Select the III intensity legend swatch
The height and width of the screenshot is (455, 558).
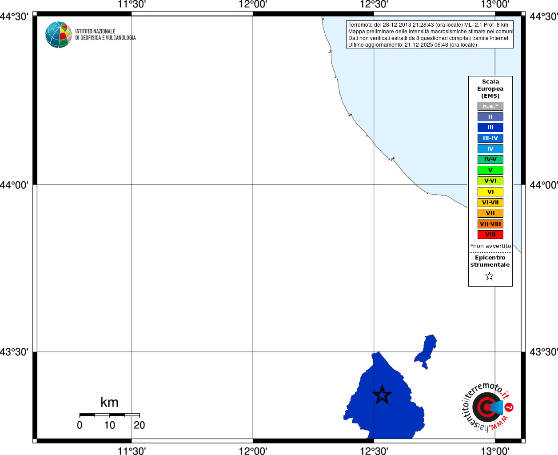coord(490,128)
